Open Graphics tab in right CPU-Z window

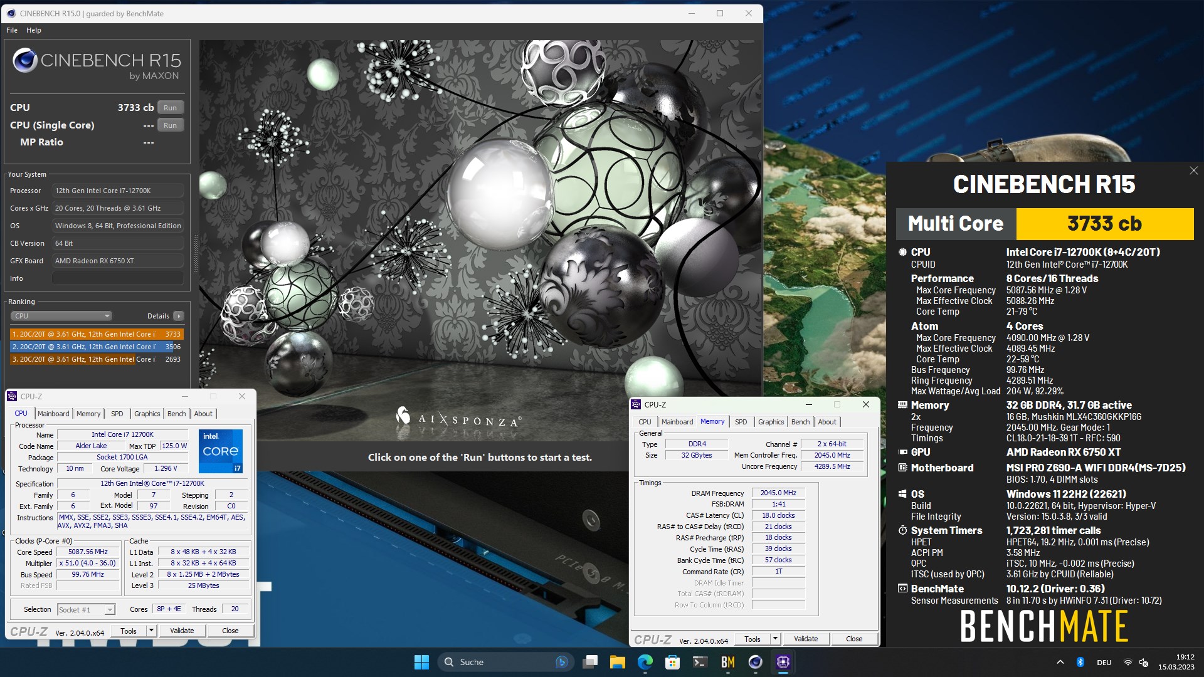tap(771, 422)
